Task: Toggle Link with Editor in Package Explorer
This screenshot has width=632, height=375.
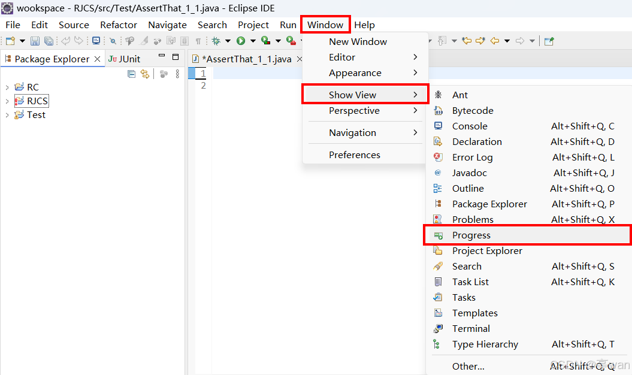Action: 145,74
